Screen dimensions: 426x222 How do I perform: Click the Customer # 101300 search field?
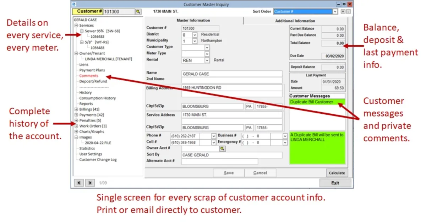[x=119, y=12]
